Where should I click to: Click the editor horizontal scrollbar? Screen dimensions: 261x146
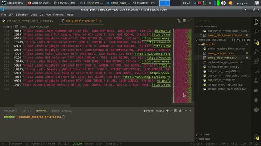click(x=42, y=105)
